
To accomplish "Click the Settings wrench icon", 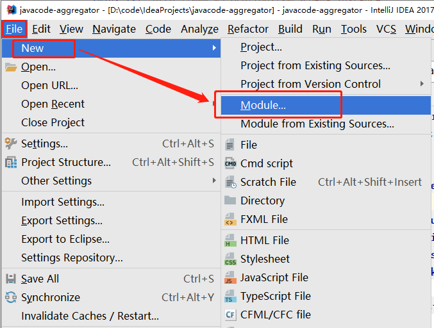I will pos(11,143).
